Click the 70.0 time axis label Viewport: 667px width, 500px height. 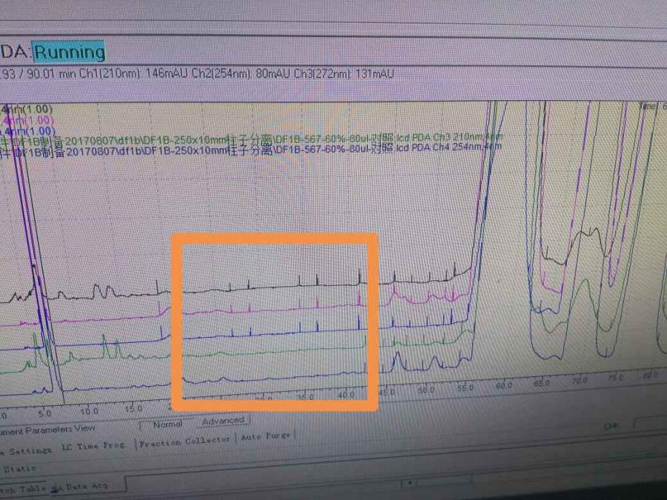(580, 380)
